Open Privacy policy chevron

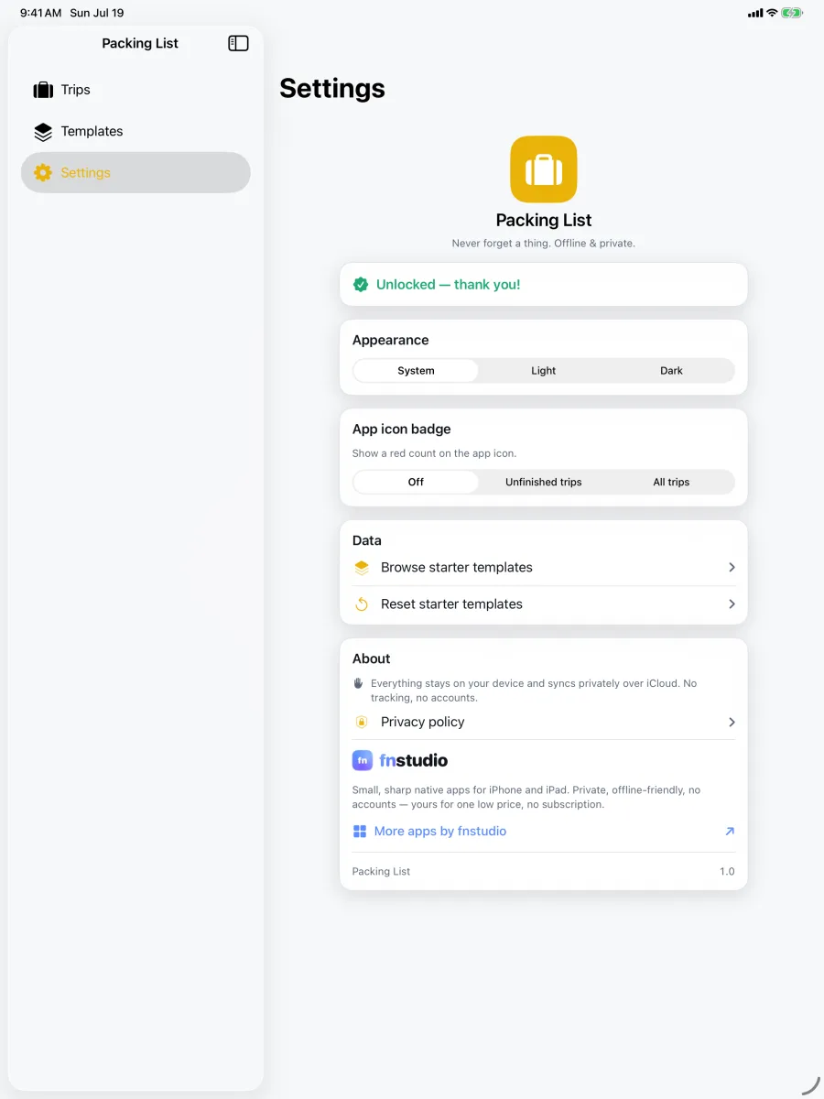tap(732, 723)
